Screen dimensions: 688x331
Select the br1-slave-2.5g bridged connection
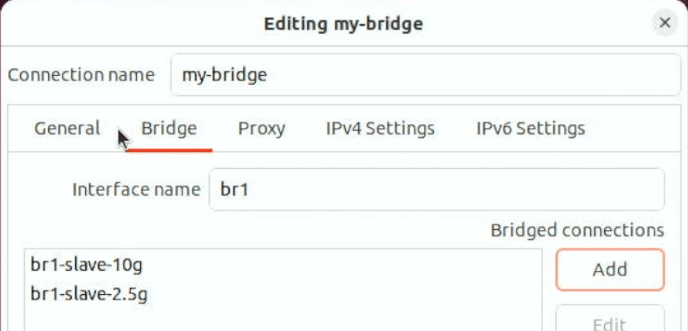point(283,294)
